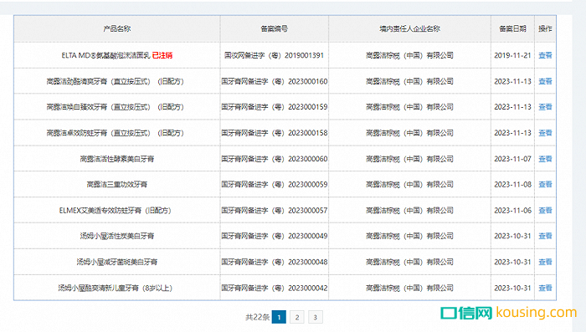Select date 2019-11-21 cell
The width and height of the screenshot is (586, 332).
tap(512, 55)
